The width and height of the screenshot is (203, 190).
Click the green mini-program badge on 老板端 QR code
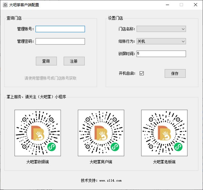coord(178,147)
